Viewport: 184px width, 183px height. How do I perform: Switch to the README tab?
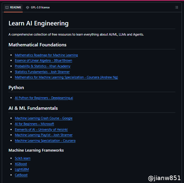tap(13, 7)
